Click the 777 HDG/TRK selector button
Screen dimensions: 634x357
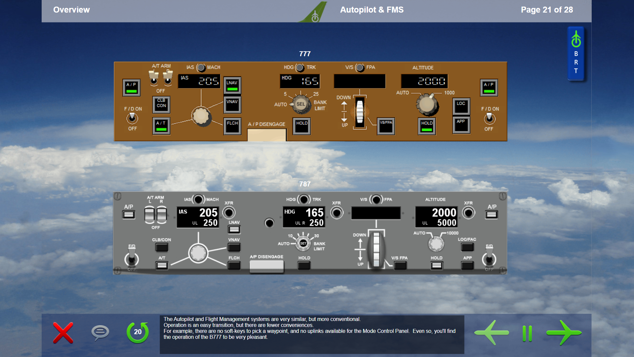299,67
